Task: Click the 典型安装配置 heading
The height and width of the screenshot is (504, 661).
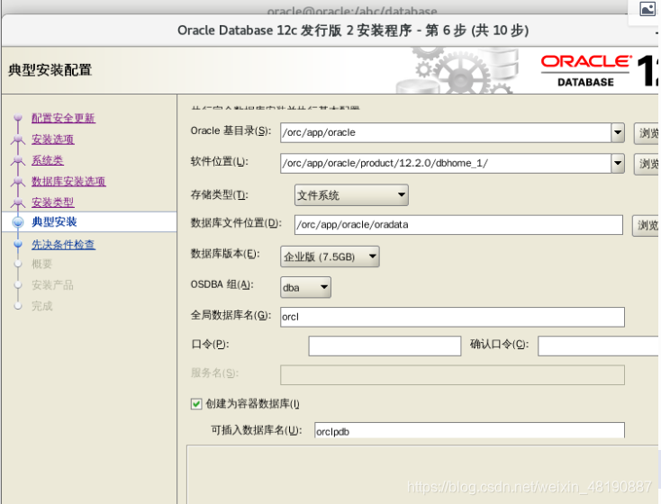Action: point(50,70)
